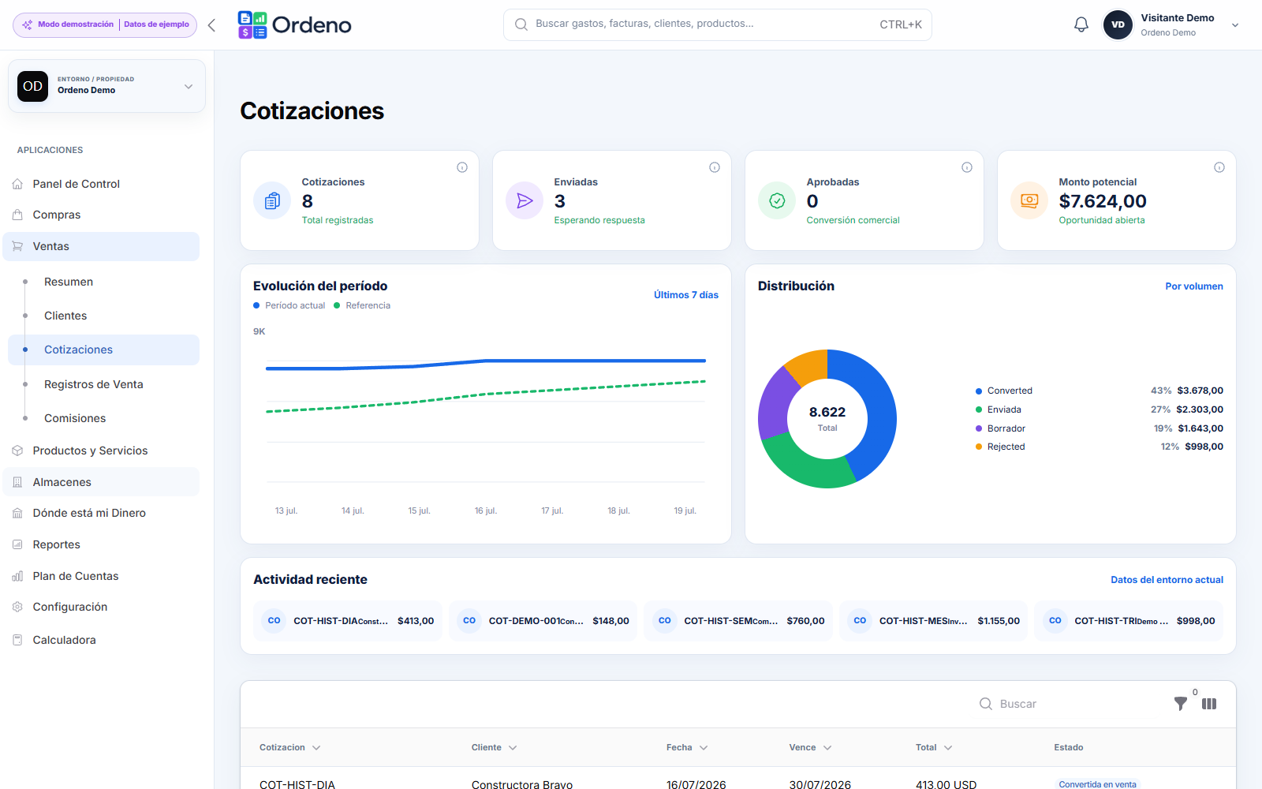Open the COT-DEMO-001 recent activity card
Image resolution: width=1262 pixels, height=789 pixels.
coord(543,621)
